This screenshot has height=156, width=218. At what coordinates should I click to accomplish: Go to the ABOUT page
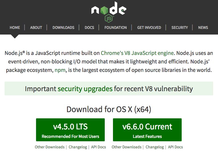click(x=36, y=27)
